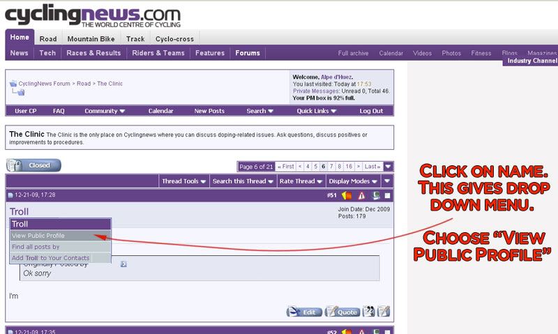Click the Edit button on post #51

pyautogui.click(x=304, y=312)
